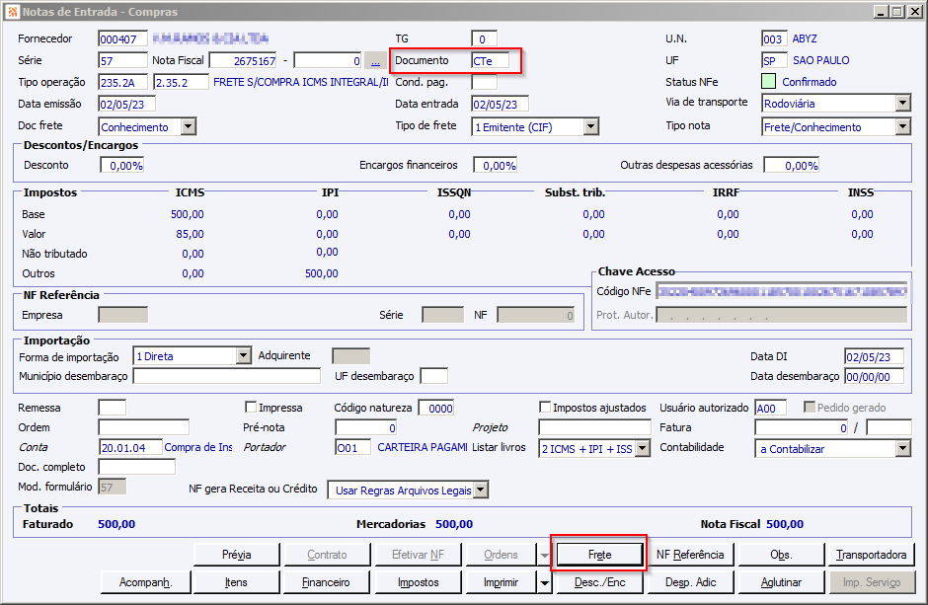Screen dimensions: 928x605
Task: Click the Itens button
Action: 236,582
